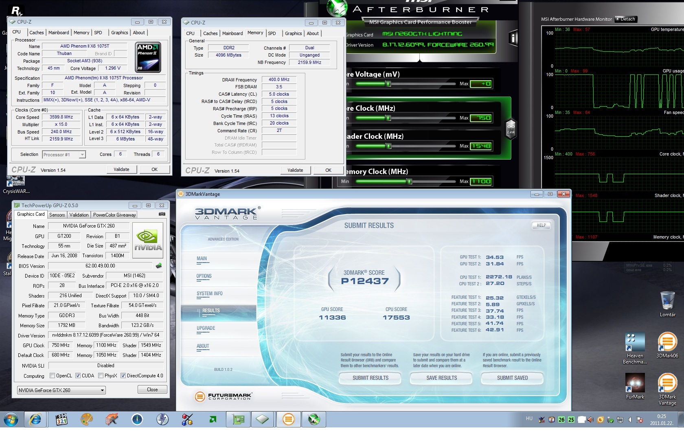
Task: Open the Afterburner info 'i' button
Action: coord(513,38)
